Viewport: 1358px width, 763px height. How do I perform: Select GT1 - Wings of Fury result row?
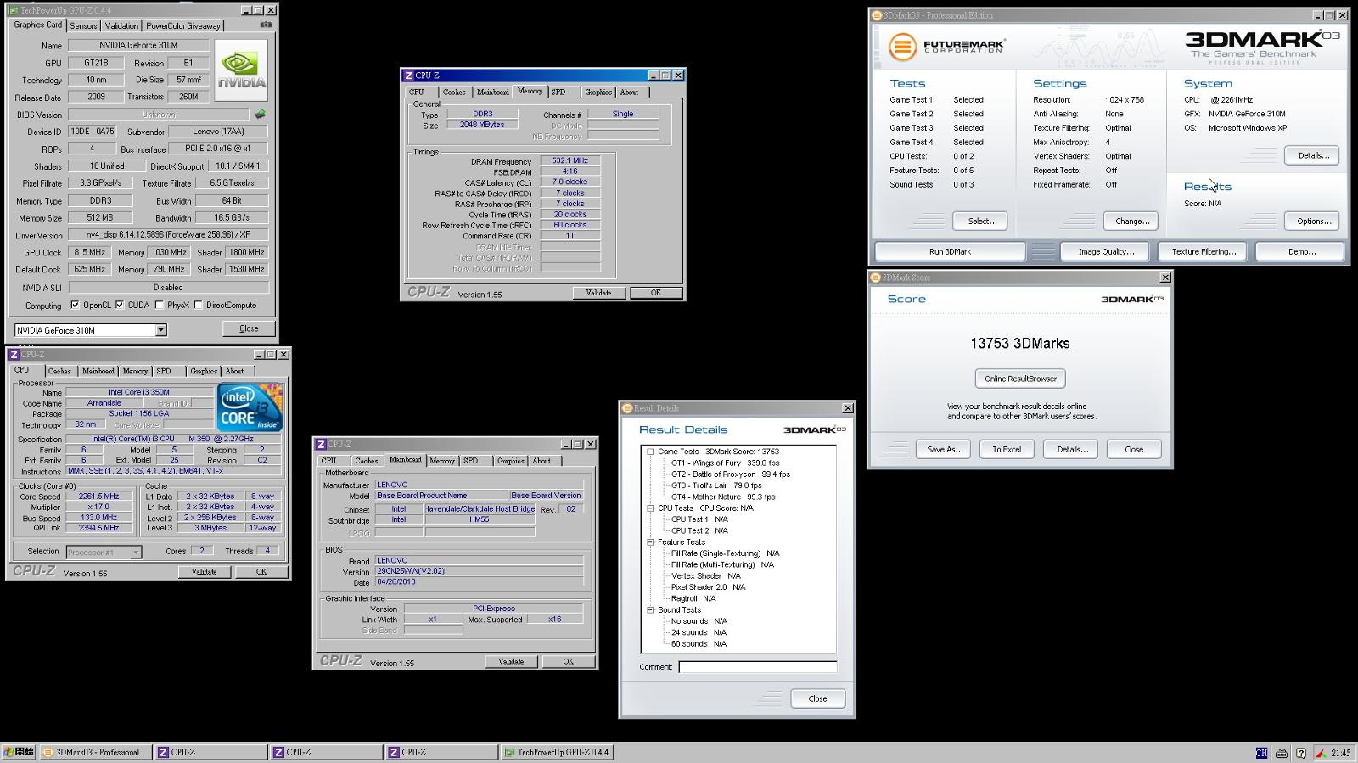point(725,463)
